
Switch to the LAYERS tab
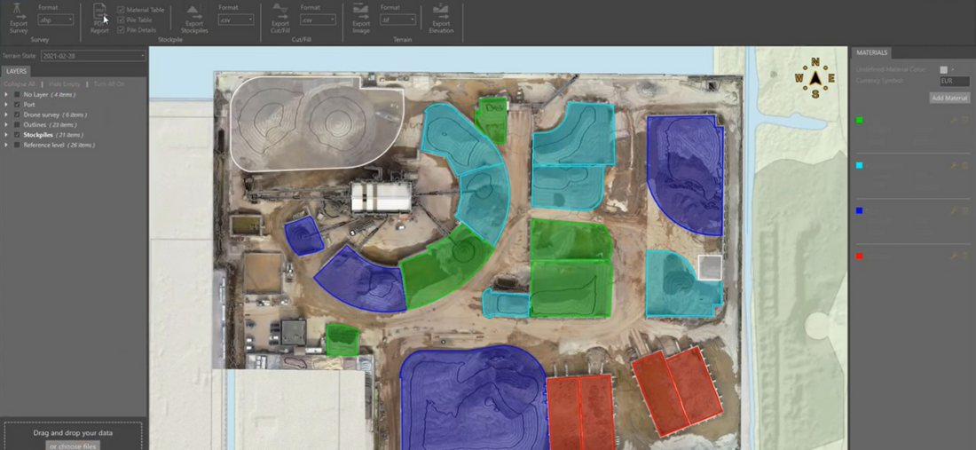(16, 72)
